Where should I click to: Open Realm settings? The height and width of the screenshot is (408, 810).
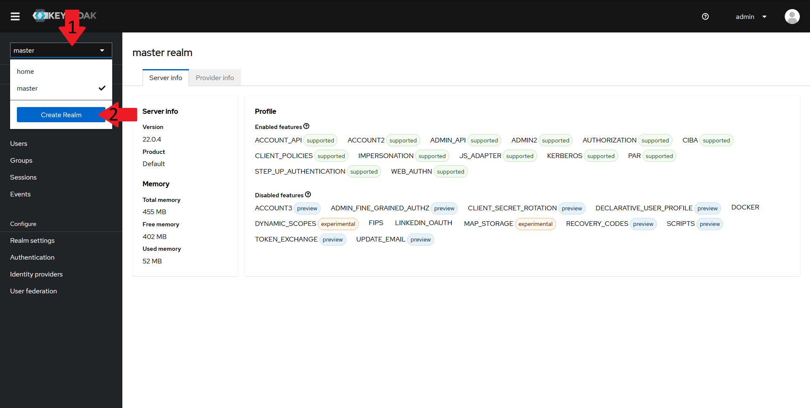tap(32, 241)
